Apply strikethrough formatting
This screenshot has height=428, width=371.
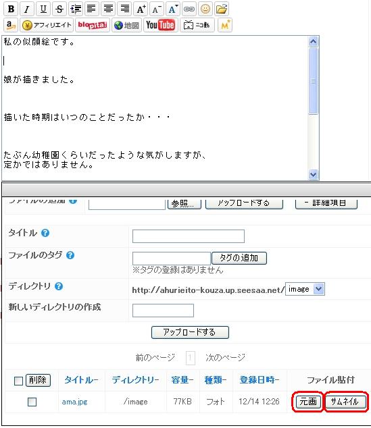59,9
